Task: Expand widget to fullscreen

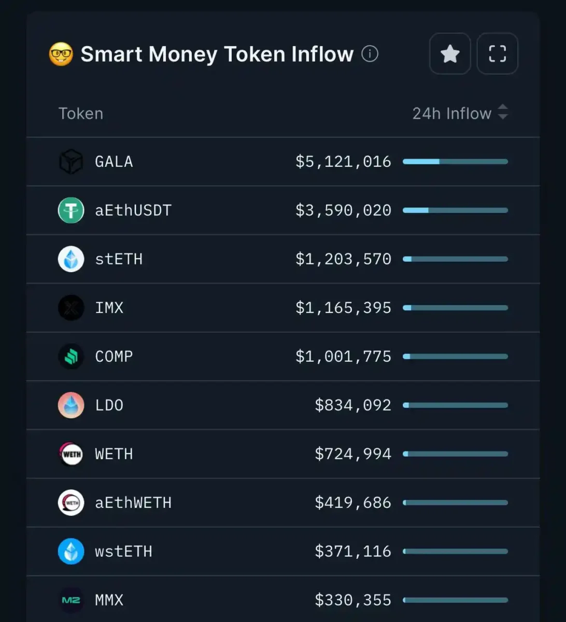Action: (497, 53)
